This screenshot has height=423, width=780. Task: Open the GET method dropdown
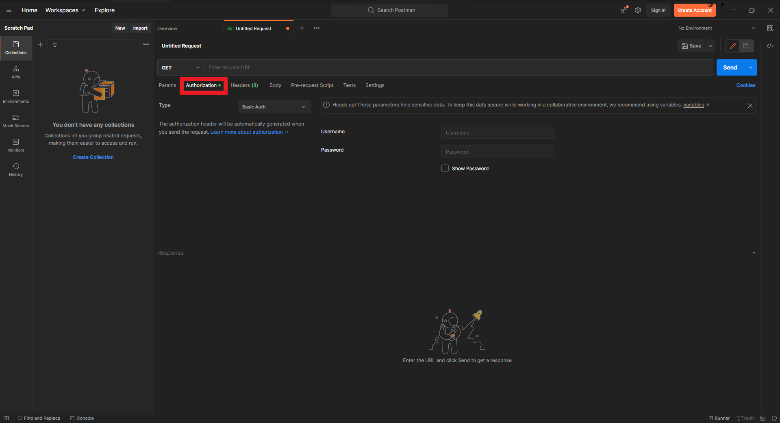pyautogui.click(x=180, y=67)
